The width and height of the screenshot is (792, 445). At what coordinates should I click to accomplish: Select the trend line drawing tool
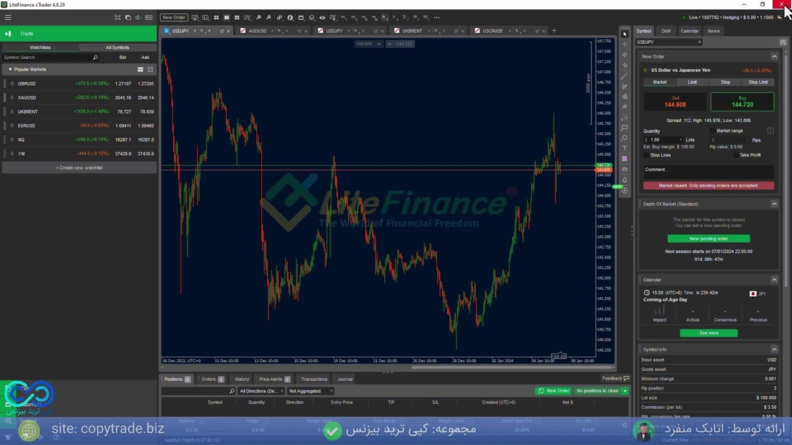(624, 76)
